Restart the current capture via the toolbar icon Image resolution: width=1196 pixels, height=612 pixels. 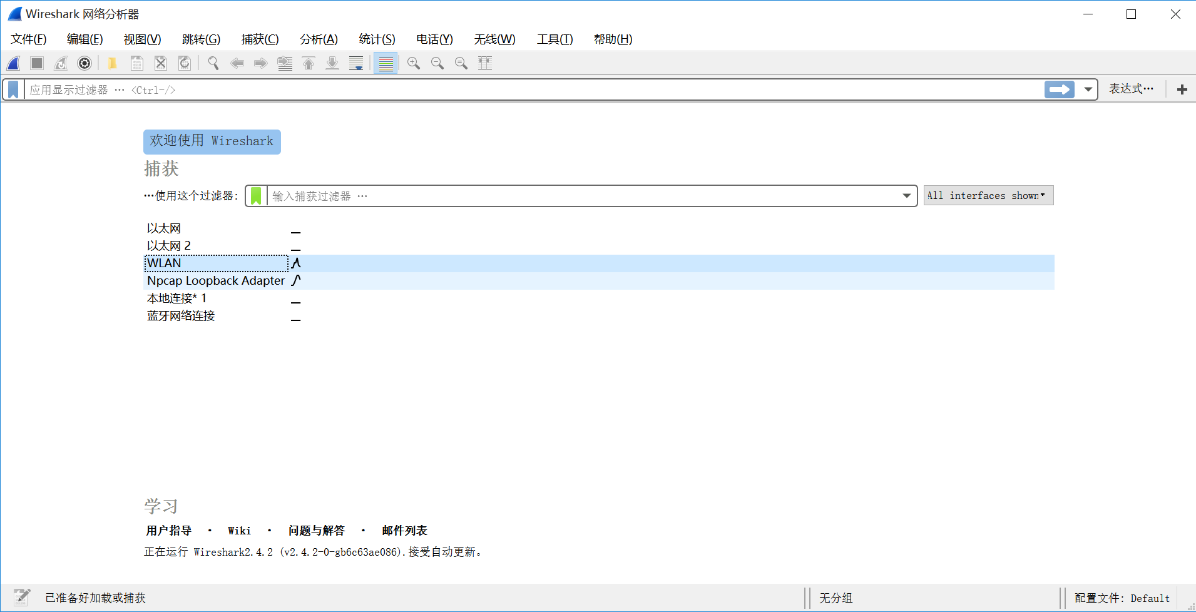coord(61,63)
